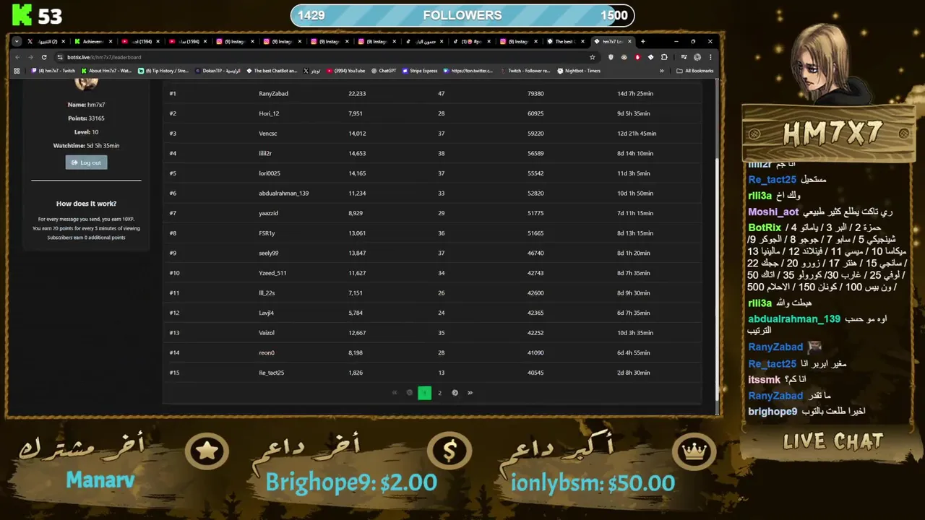This screenshot has width=925, height=520.
Task: Click username seely99 in the leaderboard
Action: pos(268,253)
